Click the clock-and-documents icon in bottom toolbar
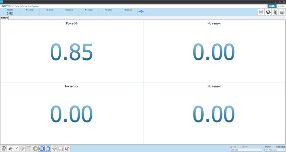Viewport: 286px width, 152px height. tap(4, 149)
